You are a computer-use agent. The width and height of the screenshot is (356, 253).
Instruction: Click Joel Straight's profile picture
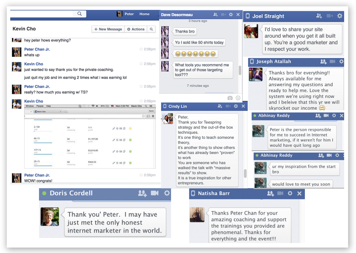251,31
